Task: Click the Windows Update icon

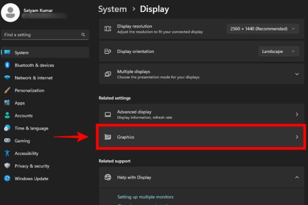Action: 7,179
